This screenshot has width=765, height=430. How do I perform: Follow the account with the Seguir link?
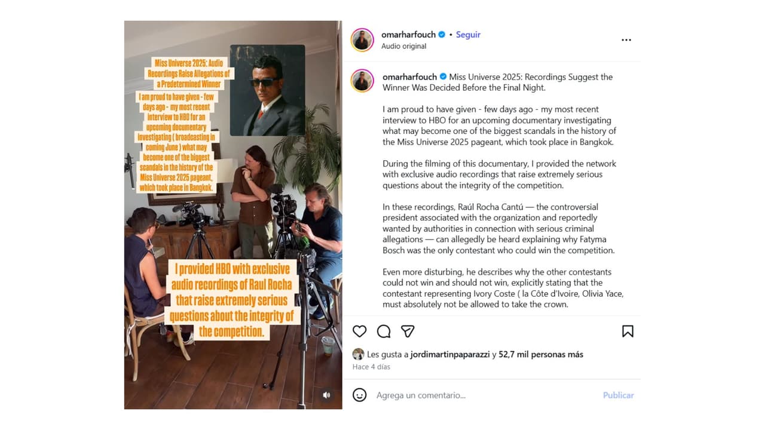tap(468, 35)
